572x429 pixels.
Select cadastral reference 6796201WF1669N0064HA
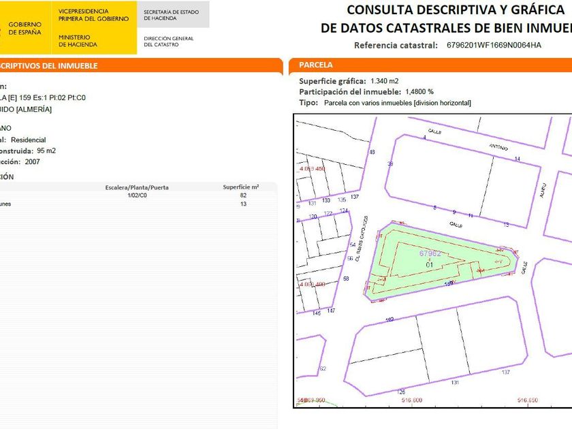[494, 45]
